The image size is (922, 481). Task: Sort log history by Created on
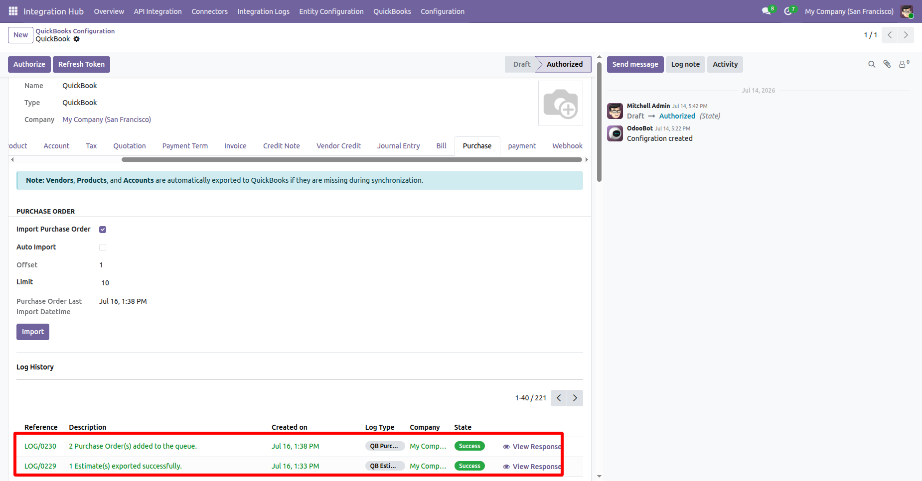[290, 427]
